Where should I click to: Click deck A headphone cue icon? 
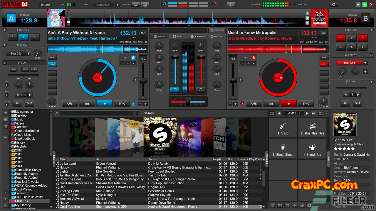[175, 90]
